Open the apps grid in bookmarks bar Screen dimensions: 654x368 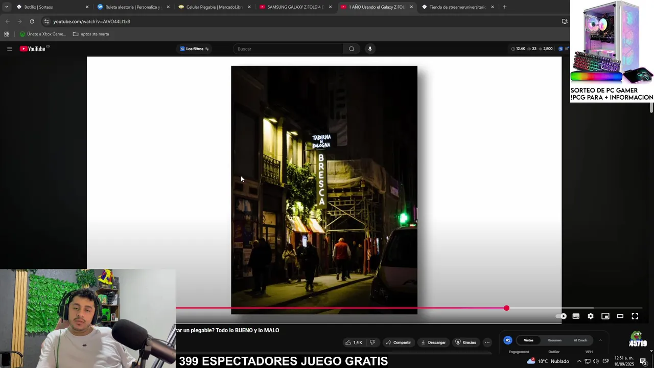pos(7,34)
